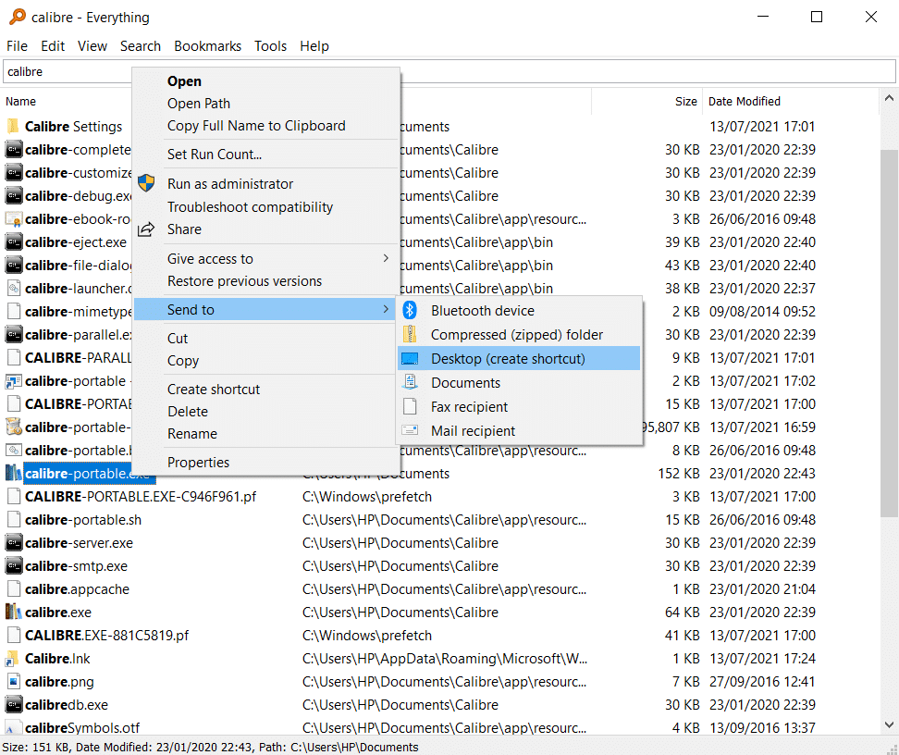Open the Help menu

coord(314,46)
